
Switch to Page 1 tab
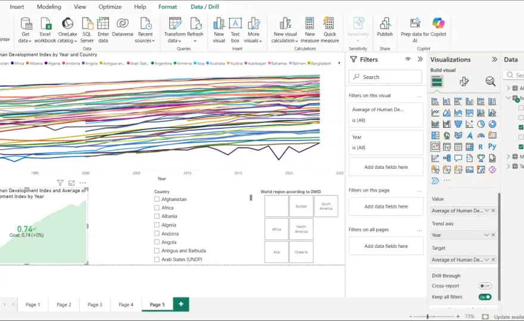coord(33,304)
